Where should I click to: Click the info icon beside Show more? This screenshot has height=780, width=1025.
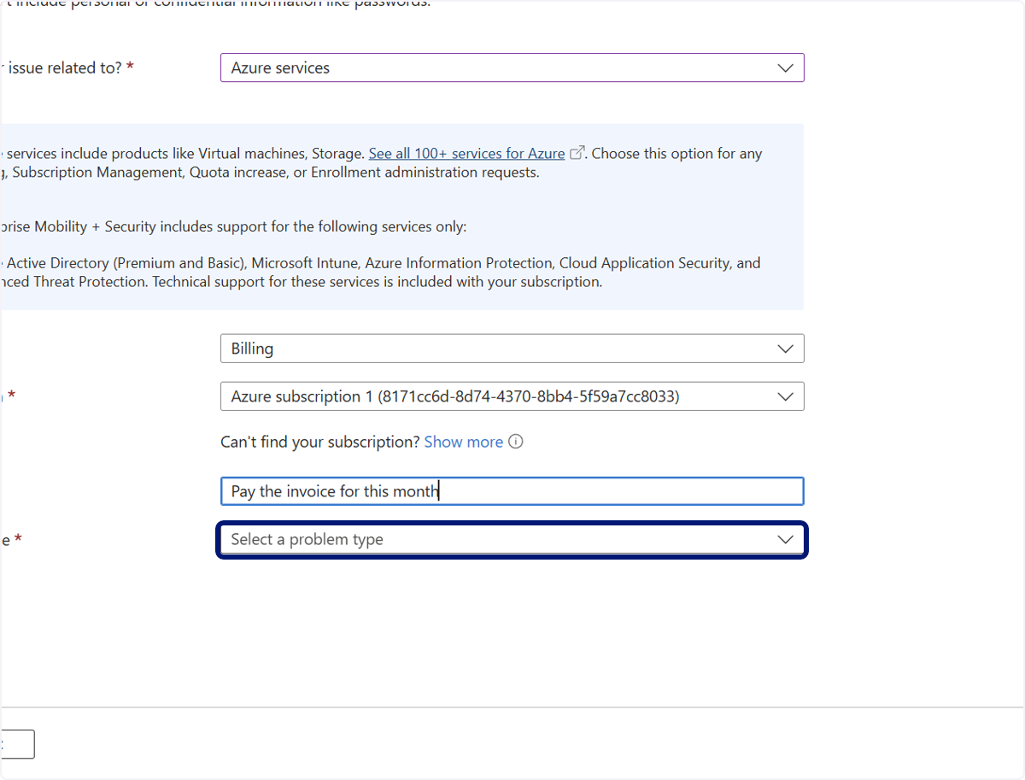coord(515,442)
